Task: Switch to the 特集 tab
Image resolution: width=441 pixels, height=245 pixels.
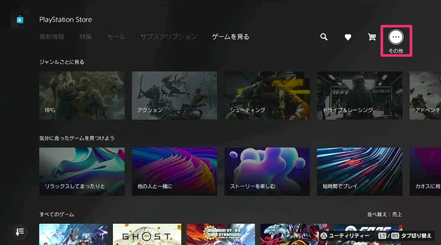Action: (86, 36)
